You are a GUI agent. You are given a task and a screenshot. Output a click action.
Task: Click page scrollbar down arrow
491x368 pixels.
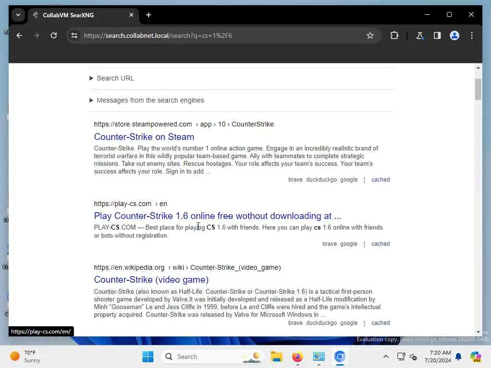click(478, 332)
